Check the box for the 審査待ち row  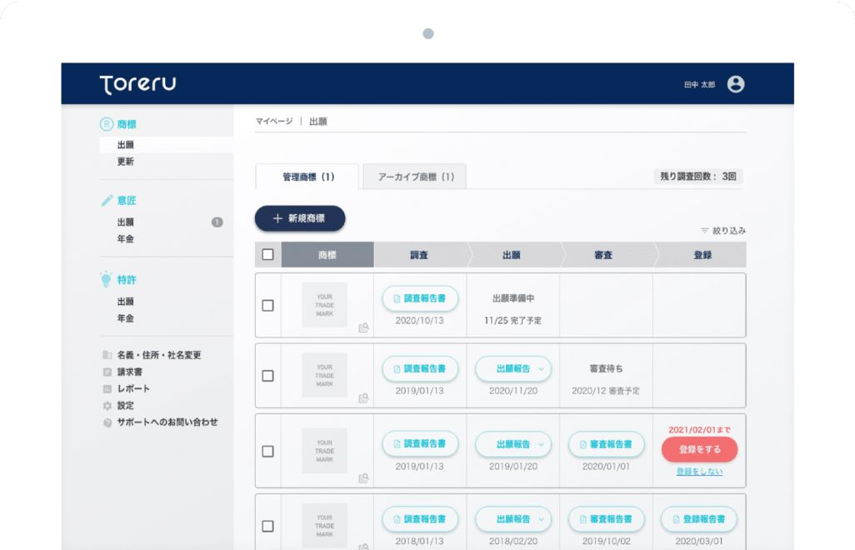pyautogui.click(x=267, y=376)
